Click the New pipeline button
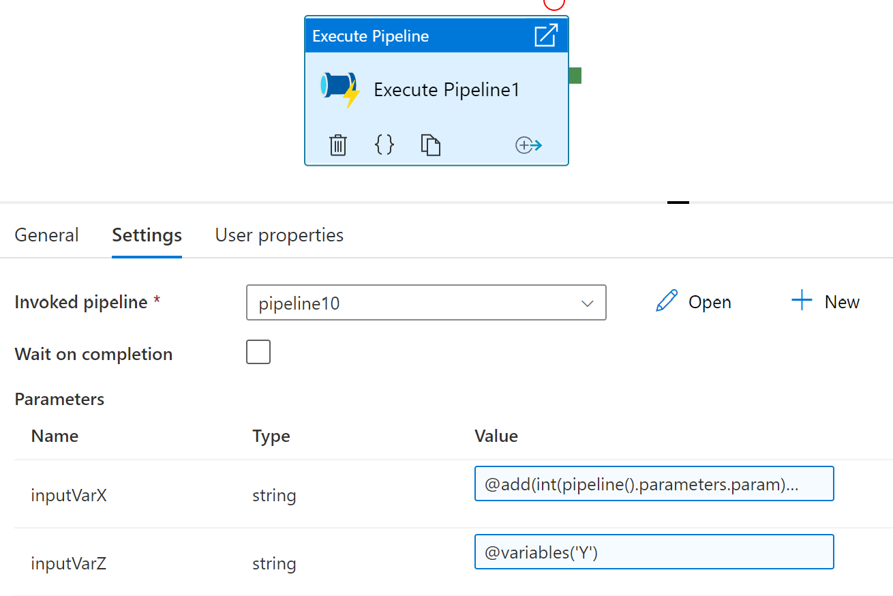 [x=841, y=302]
